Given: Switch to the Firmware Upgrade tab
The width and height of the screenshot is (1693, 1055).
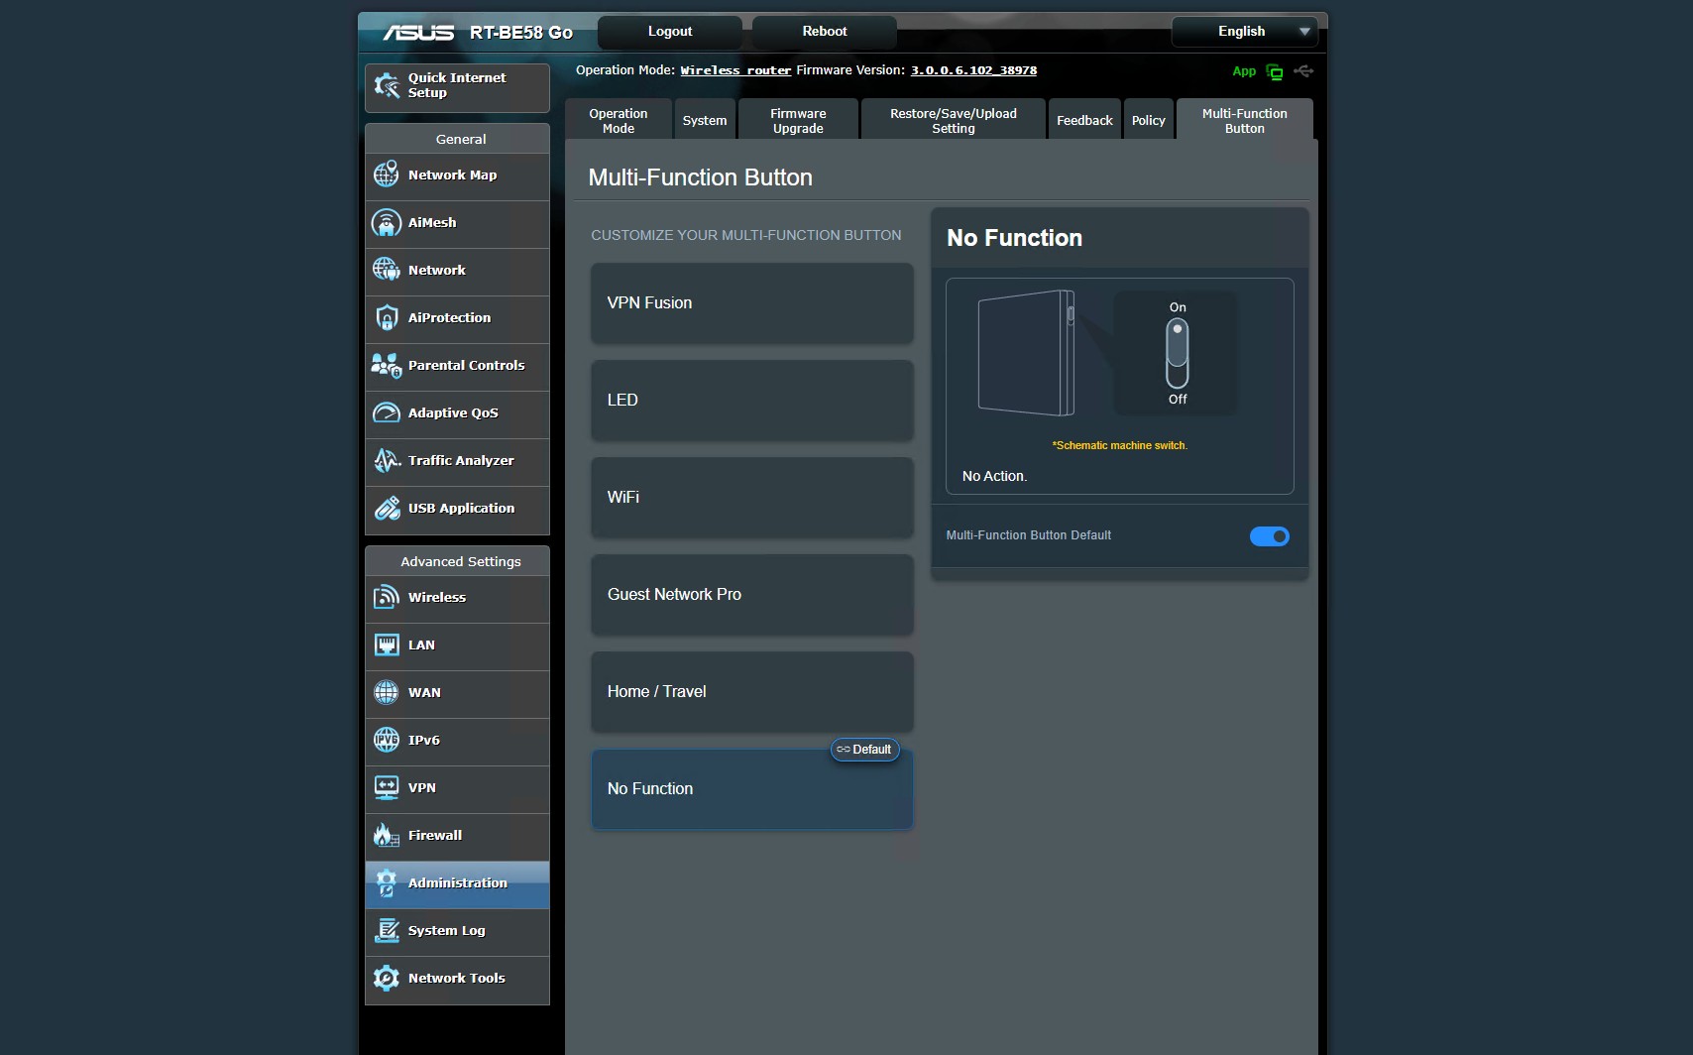Looking at the screenshot, I should pyautogui.click(x=798, y=121).
